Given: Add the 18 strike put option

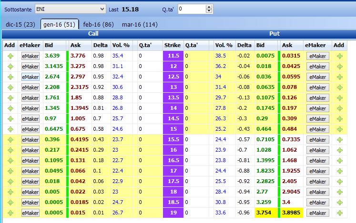Looking at the screenshot, I should pos(340,192).
